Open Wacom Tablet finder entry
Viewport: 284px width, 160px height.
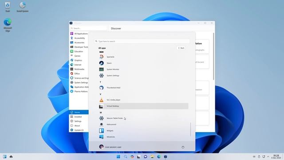coord(143,118)
